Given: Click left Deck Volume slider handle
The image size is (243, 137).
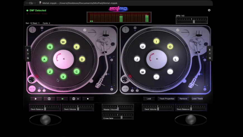Looking at the screenshot, I should [x=78, y=109].
